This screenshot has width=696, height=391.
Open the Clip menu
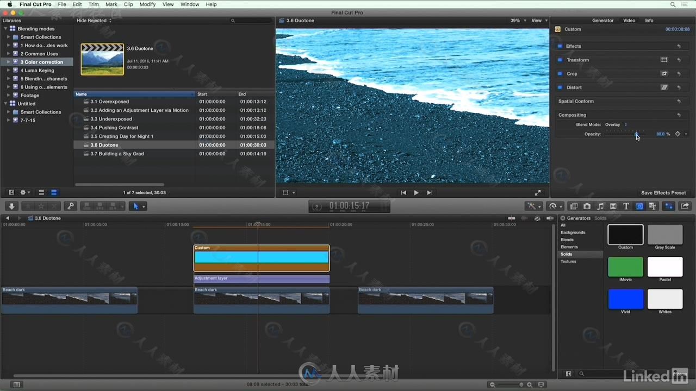click(128, 4)
